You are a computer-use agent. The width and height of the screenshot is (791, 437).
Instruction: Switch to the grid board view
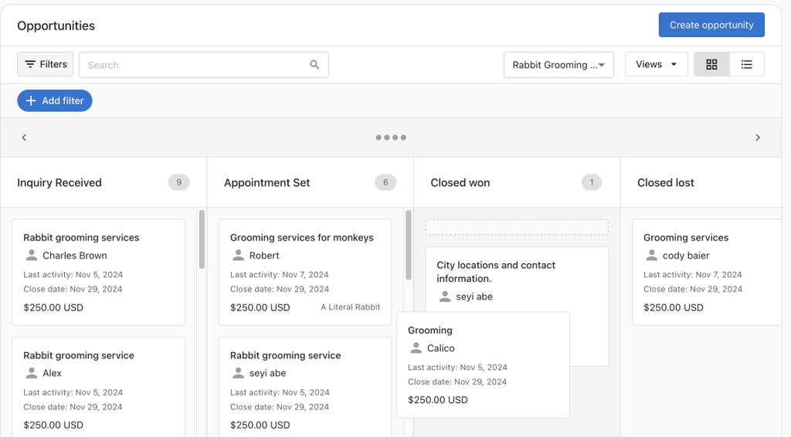coord(711,65)
